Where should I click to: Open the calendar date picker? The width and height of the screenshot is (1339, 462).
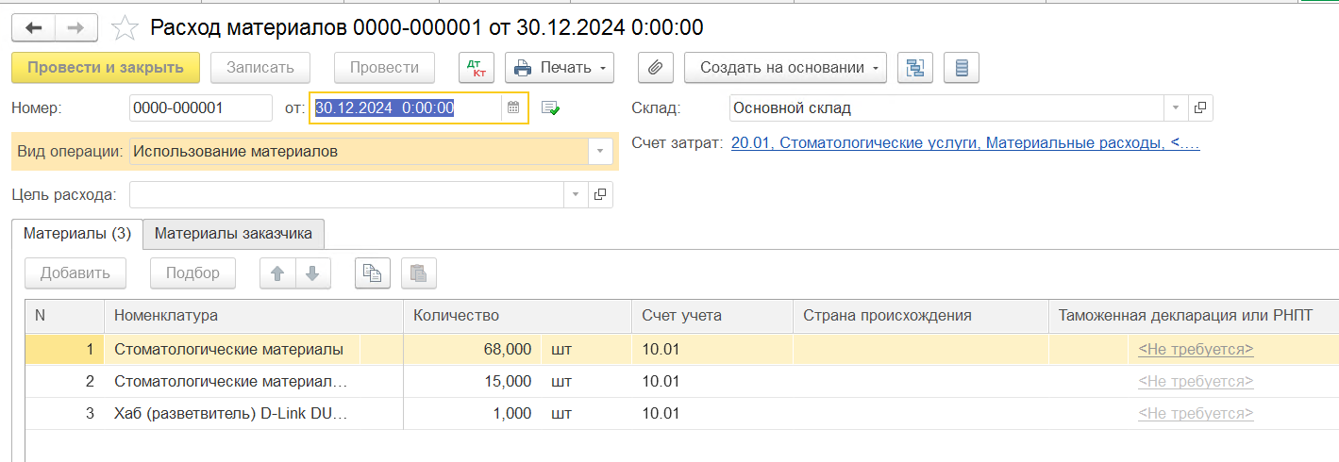click(513, 107)
